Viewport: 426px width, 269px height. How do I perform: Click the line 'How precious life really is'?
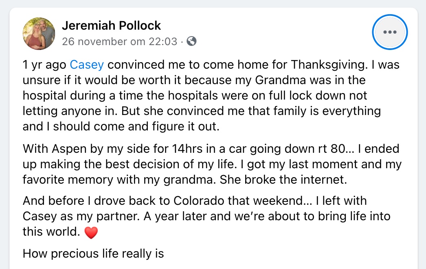pos(93,254)
